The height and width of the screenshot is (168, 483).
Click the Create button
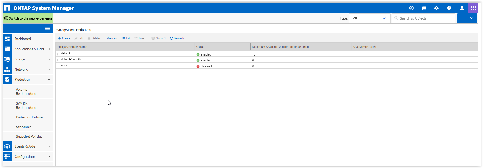point(64,38)
